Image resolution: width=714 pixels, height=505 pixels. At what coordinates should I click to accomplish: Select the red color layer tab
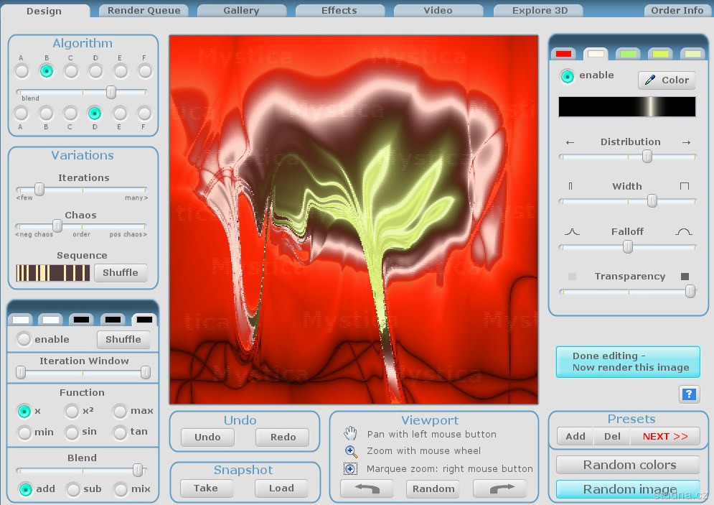[x=563, y=54]
